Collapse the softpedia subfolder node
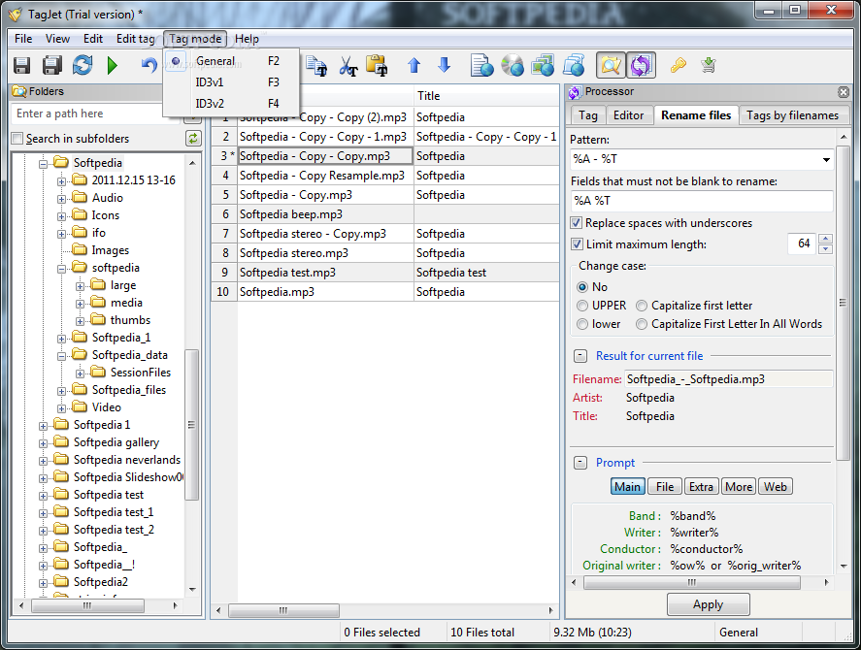The height and width of the screenshot is (650, 861). tap(61, 269)
